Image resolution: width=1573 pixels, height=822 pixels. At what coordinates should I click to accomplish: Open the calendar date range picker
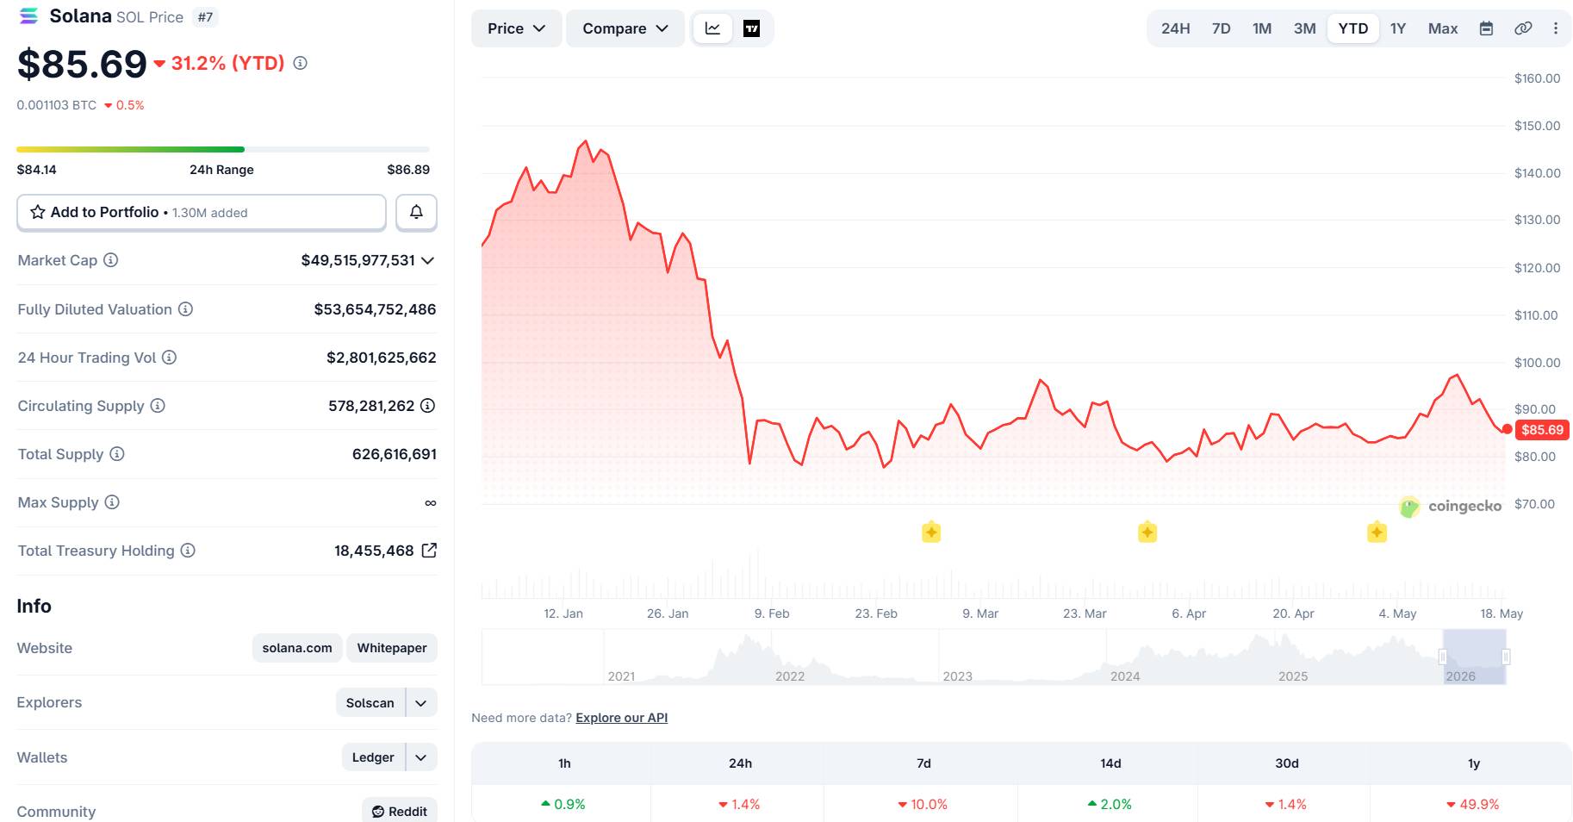(1486, 28)
